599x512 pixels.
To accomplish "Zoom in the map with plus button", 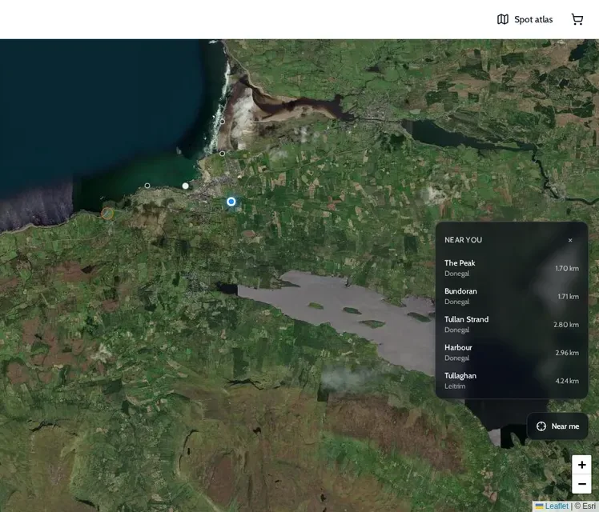I will (x=581, y=465).
